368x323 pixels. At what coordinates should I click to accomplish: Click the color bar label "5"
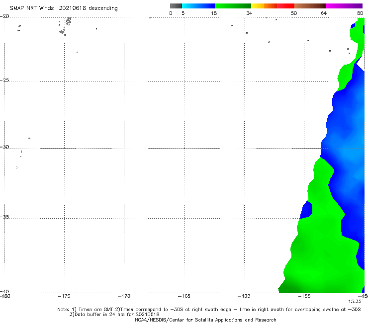click(x=183, y=13)
